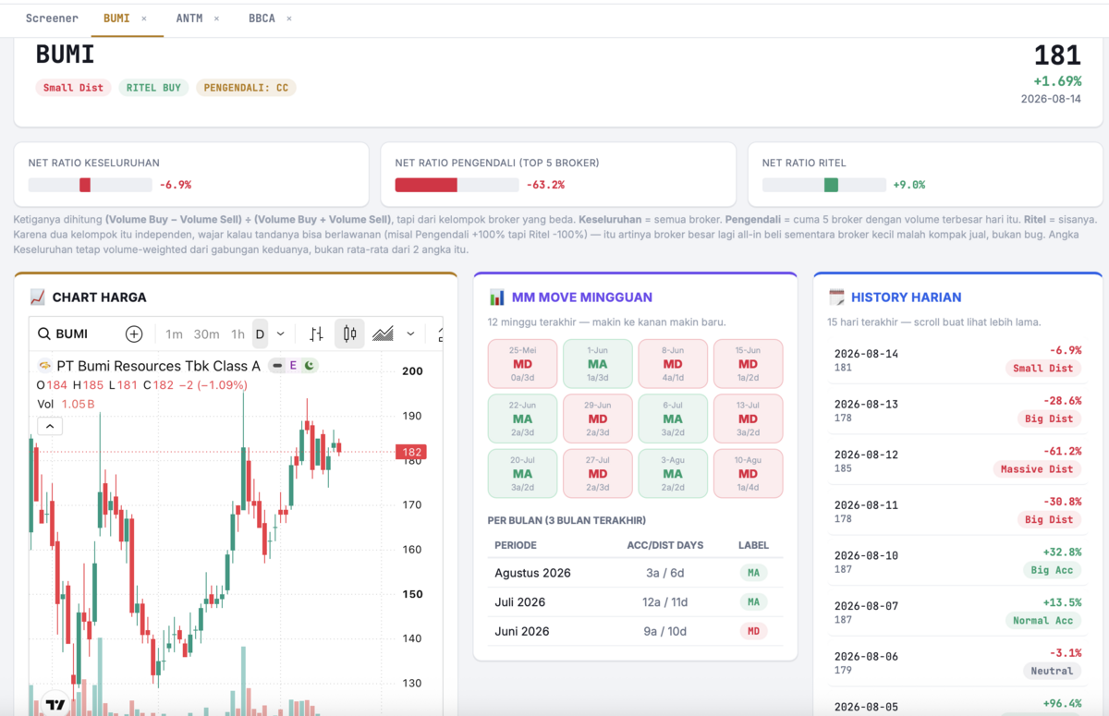Click the Juli 2026 row
The height and width of the screenshot is (716, 1109).
tap(635, 602)
